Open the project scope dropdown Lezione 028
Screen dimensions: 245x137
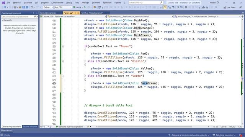point(73,16)
